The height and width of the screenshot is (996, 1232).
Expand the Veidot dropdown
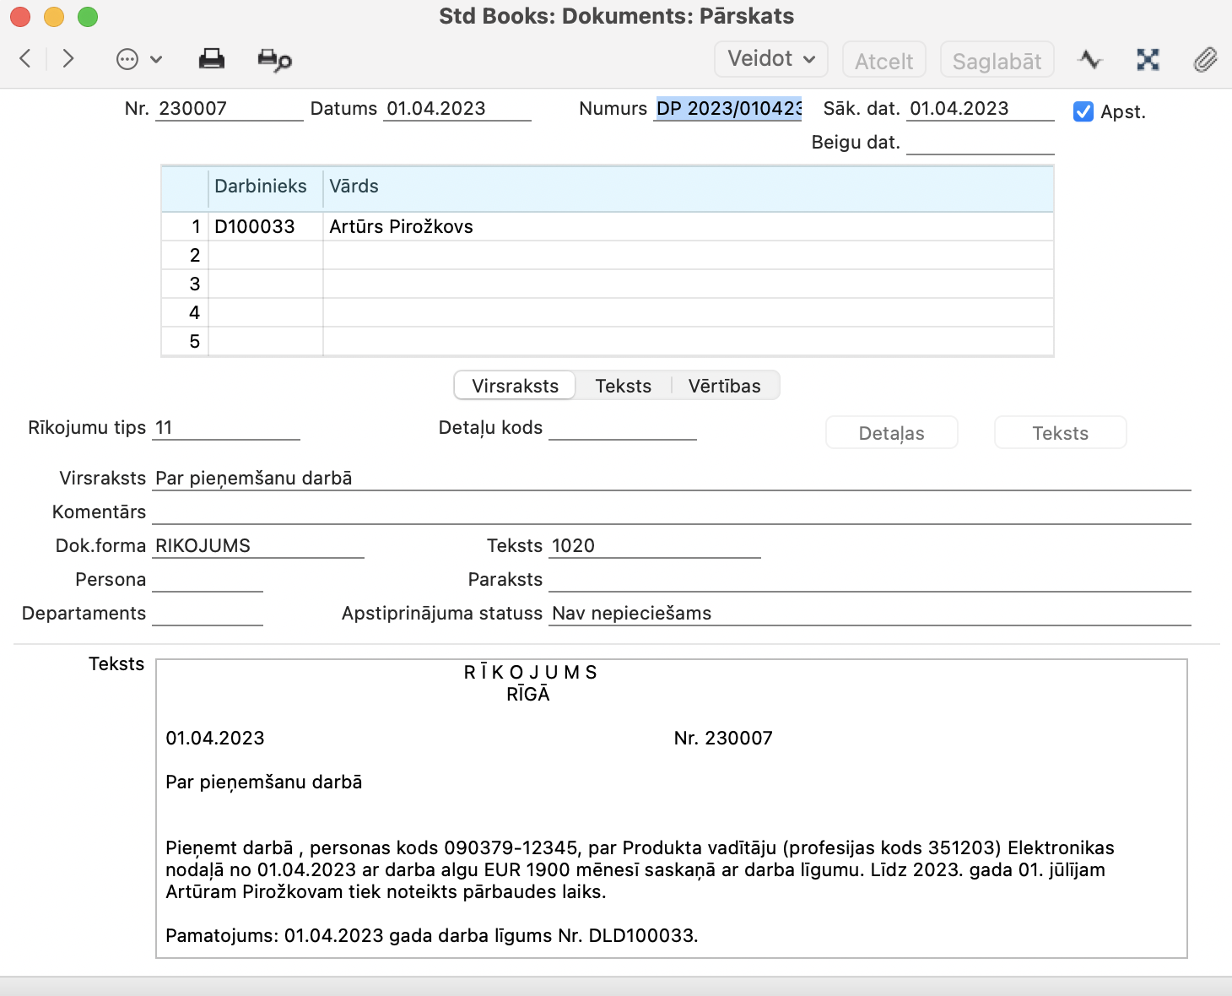pyautogui.click(x=770, y=59)
